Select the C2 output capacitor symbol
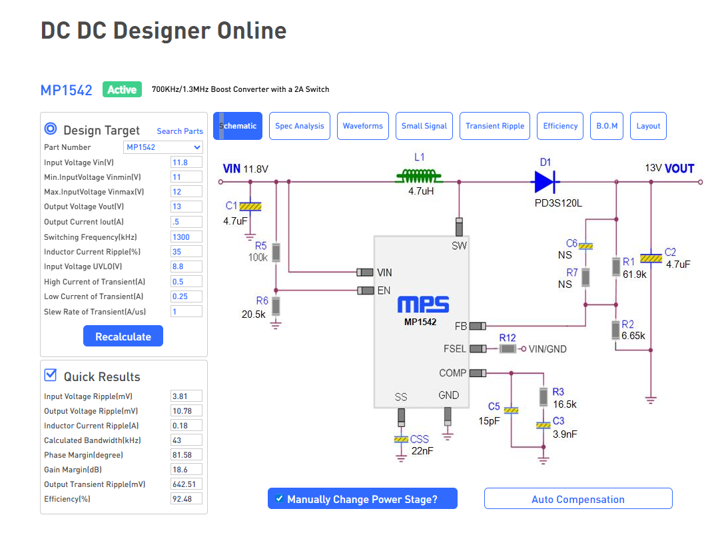 coord(649,258)
